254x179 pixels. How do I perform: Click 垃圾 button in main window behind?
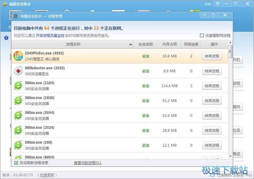pos(238,130)
